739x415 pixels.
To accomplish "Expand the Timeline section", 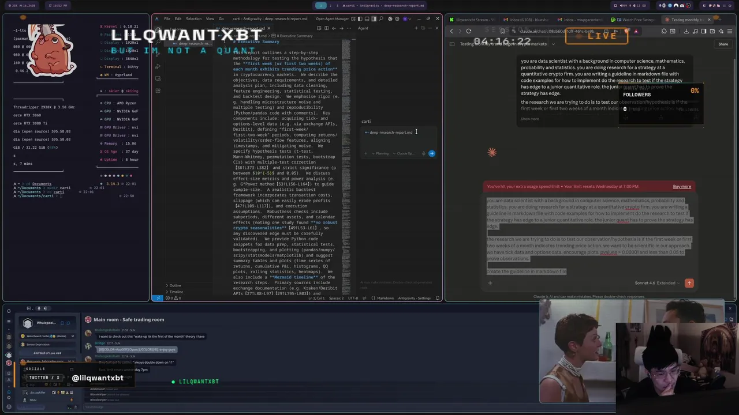I will [176, 292].
